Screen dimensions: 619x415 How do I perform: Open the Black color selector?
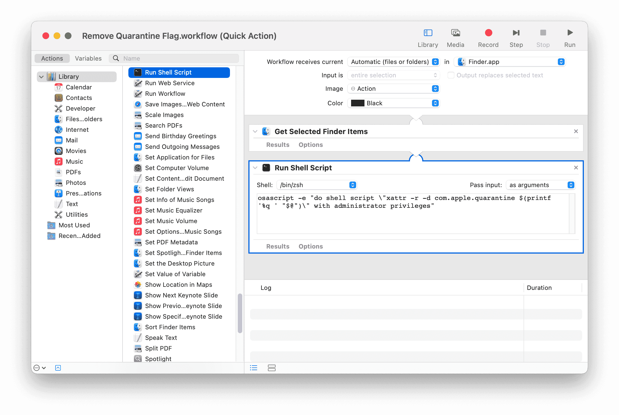(x=394, y=103)
